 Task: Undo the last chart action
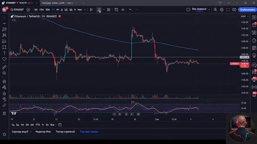(x=131, y=10)
